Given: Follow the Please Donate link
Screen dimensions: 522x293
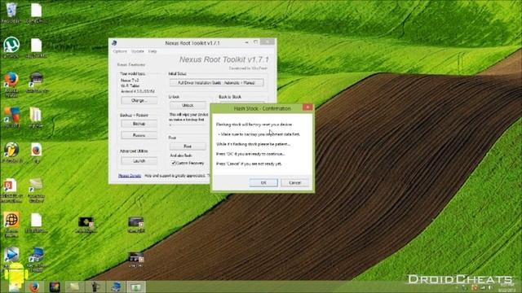Looking at the screenshot, I should (x=130, y=176).
